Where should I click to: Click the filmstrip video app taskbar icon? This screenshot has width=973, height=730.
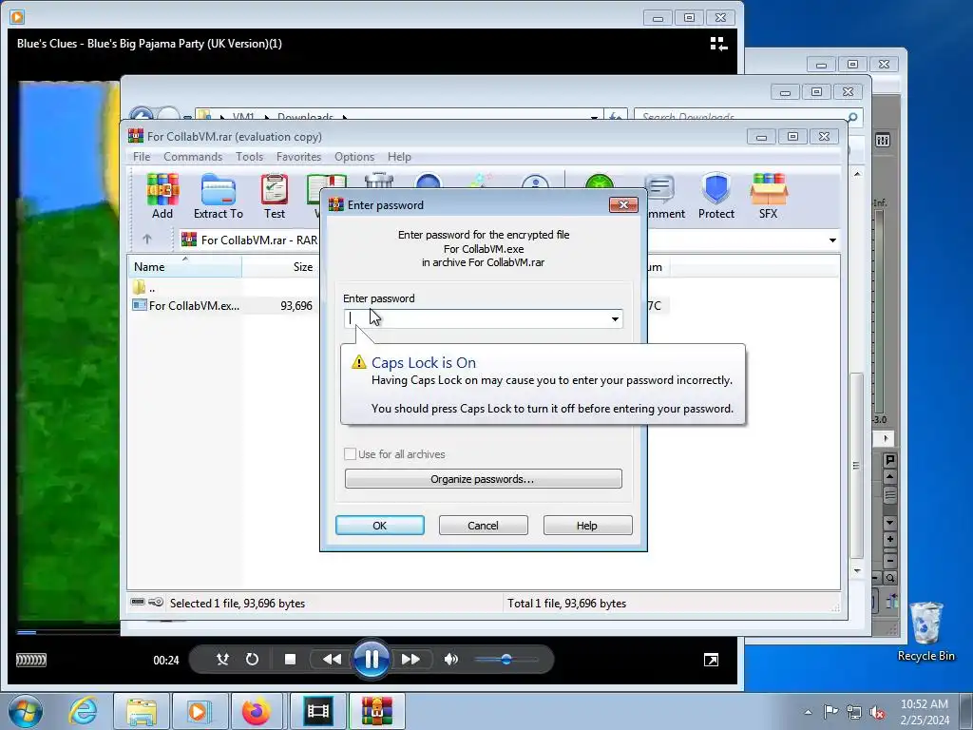pos(317,711)
